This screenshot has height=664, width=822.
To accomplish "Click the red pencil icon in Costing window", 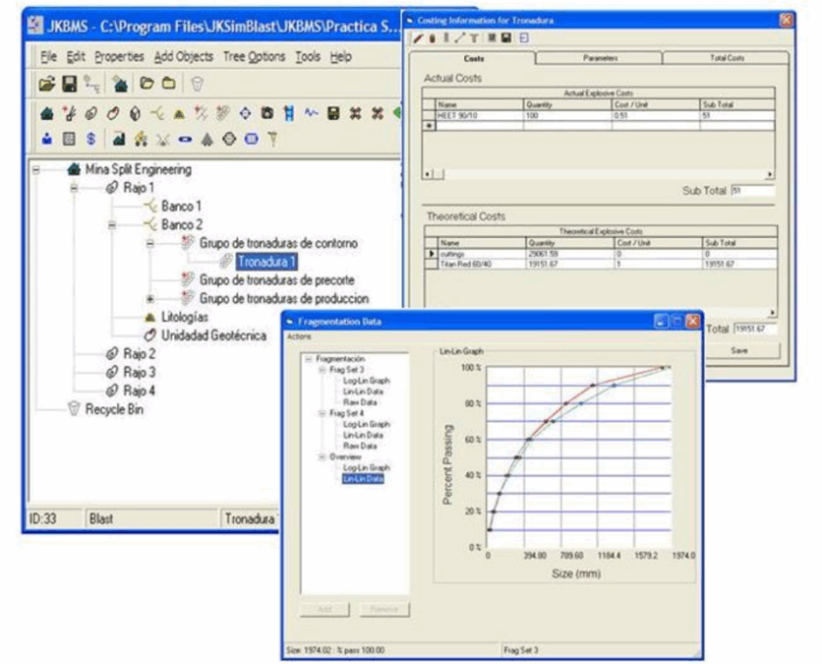I will pyautogui.click(x=418, y=37).
